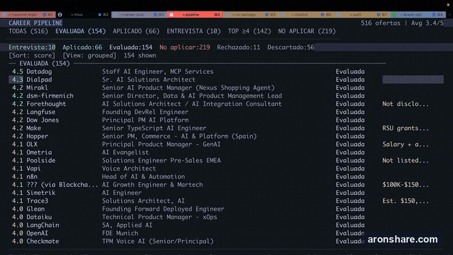Select the OpenAI FDE Munich row

tap(226, 233)
